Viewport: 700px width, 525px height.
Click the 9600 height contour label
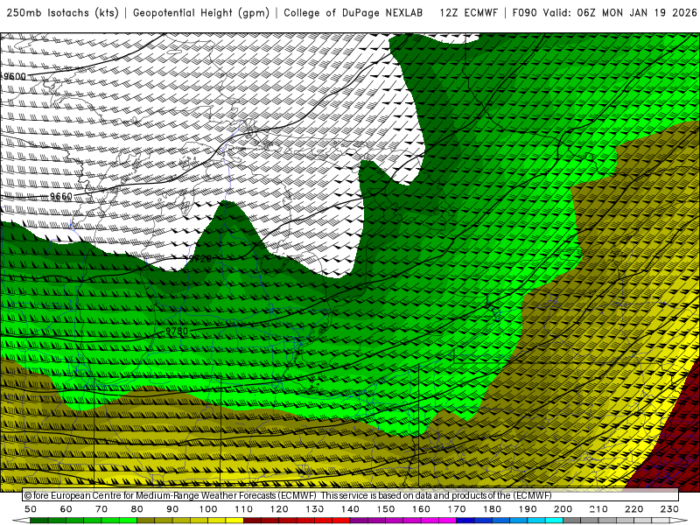point(15,76)
